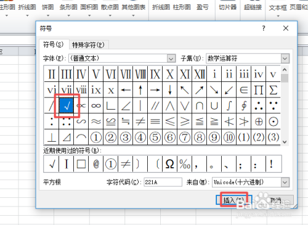Open the subset (子集) dropdown
308x225 pixels.
tap(285, 59)
